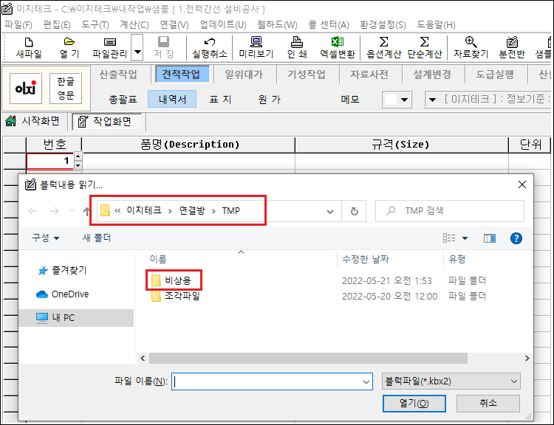This screenshot has height=425, width=554.
Task: Go to 시작화면 home tab
Action: click(33, 121)
